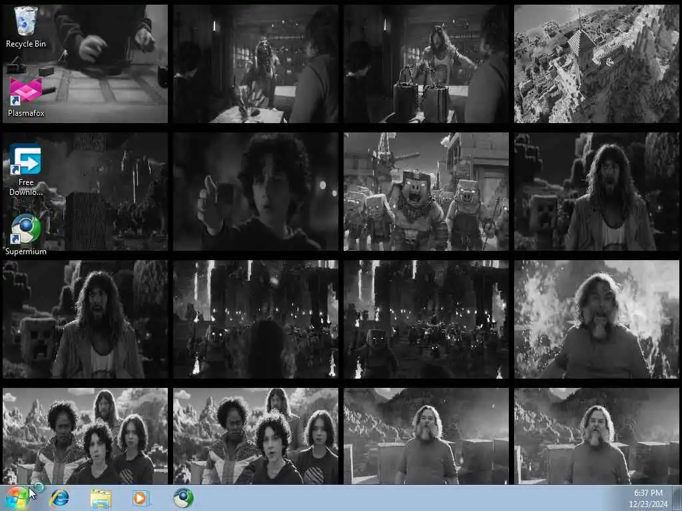The image size is (682, 511).
Task: Open Windows Explorer folder in taskbar
Action: (101, 498)
